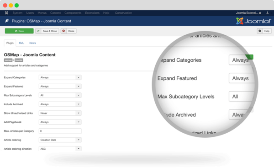
Task: Click the magnified Expand Featured Always box
Action: pos(242,78)
